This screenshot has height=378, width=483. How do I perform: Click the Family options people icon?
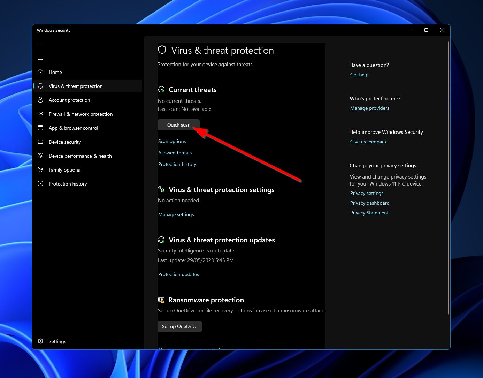click(x=40, y=169)
